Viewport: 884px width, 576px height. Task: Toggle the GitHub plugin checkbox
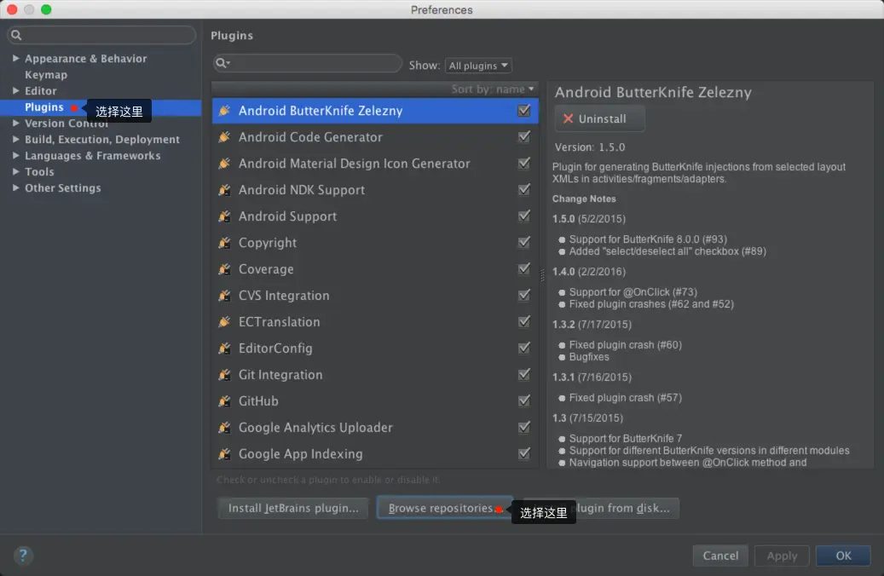pyautogui.click(x=523, y=400)
